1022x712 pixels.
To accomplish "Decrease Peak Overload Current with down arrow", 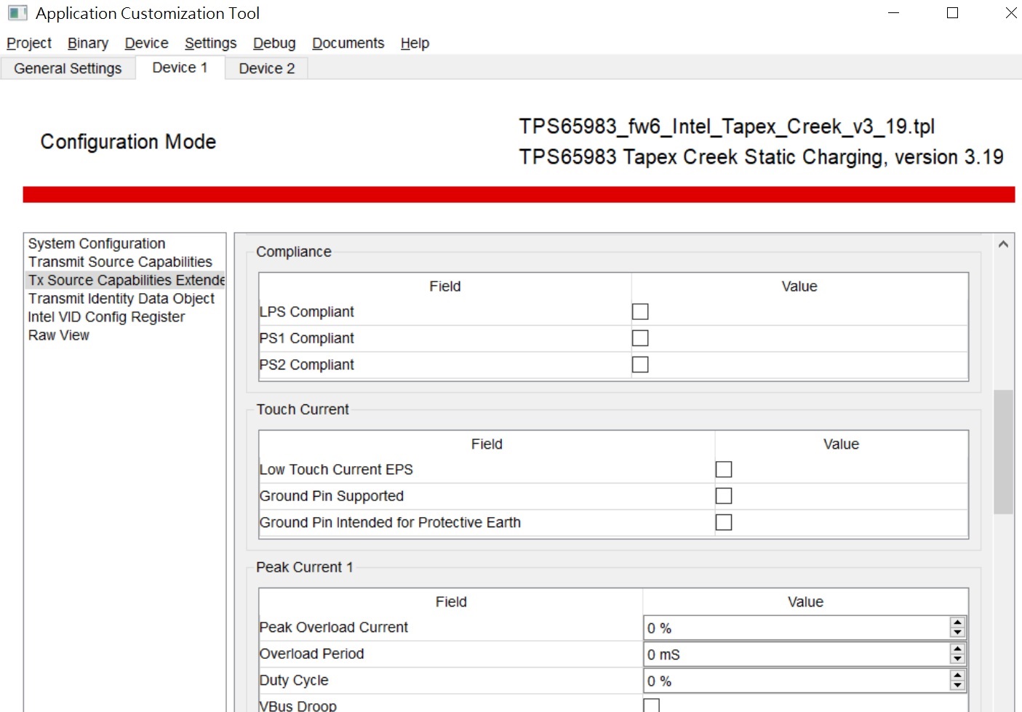I will click(958, 633).
